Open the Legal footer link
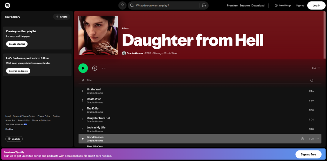The height and width of the screenshot is (161, 327). [8, 116]
